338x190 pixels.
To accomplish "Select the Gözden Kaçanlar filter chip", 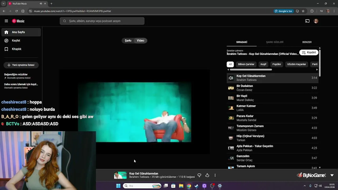I will 297,64.
